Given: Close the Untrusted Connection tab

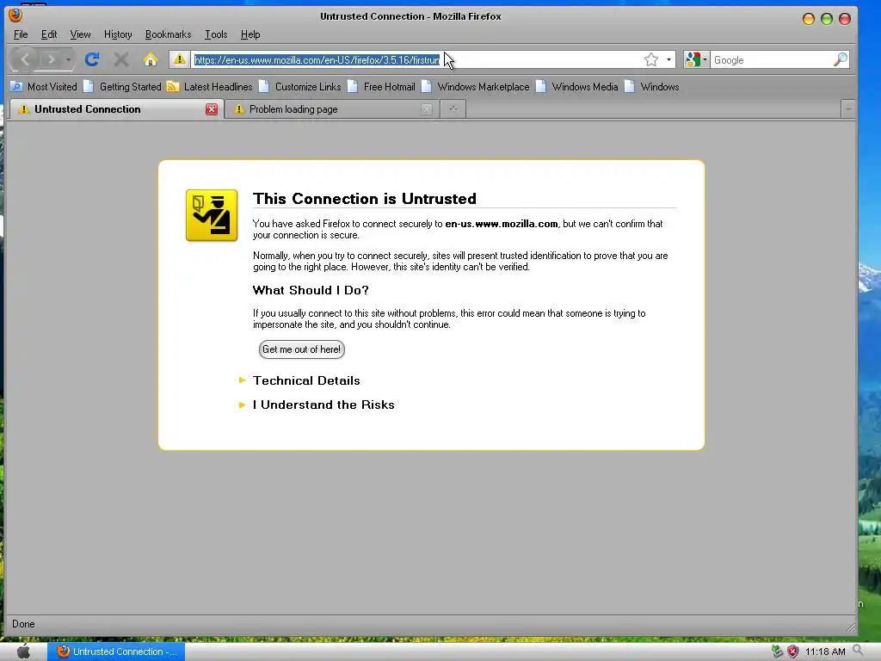Looking at the screenshot, I should pos(212,109).
